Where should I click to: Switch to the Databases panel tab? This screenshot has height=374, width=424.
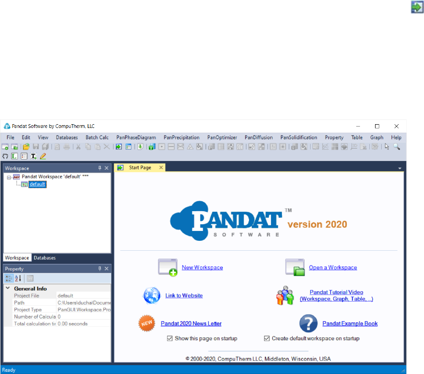(x=45, y=258)
